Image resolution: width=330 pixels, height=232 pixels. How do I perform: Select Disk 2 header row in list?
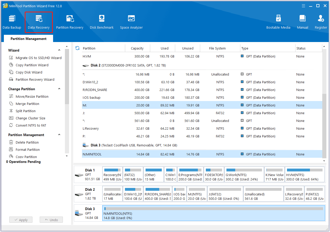pos(201,65)
